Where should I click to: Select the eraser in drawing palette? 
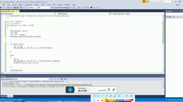tap(131, 96)
